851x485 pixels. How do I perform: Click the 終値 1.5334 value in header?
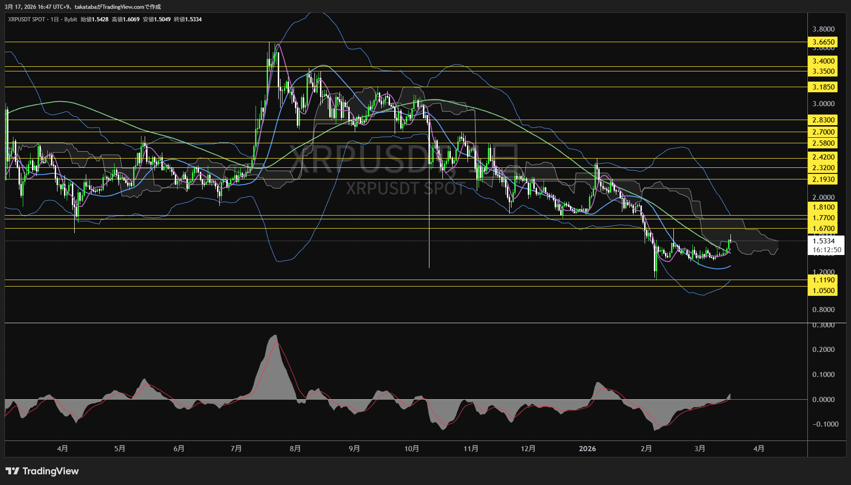pyautogui.click(x=193, y=19)
